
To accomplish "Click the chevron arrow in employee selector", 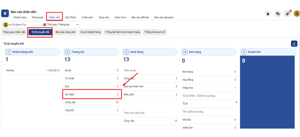I will click(x=36, y=25).
